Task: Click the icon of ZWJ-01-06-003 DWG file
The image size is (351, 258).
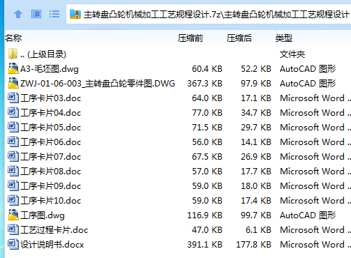Action: tap(13, 83)
